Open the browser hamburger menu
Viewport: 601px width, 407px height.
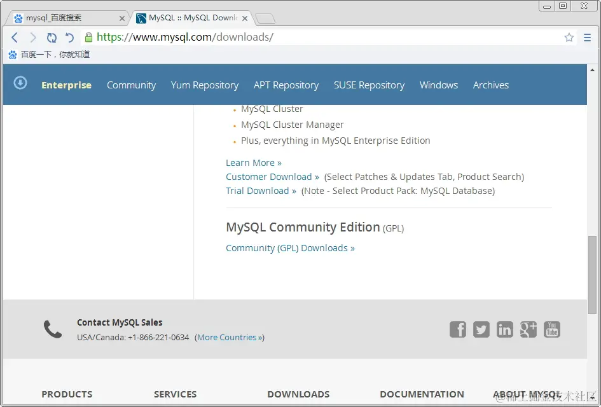click(587, 37)
